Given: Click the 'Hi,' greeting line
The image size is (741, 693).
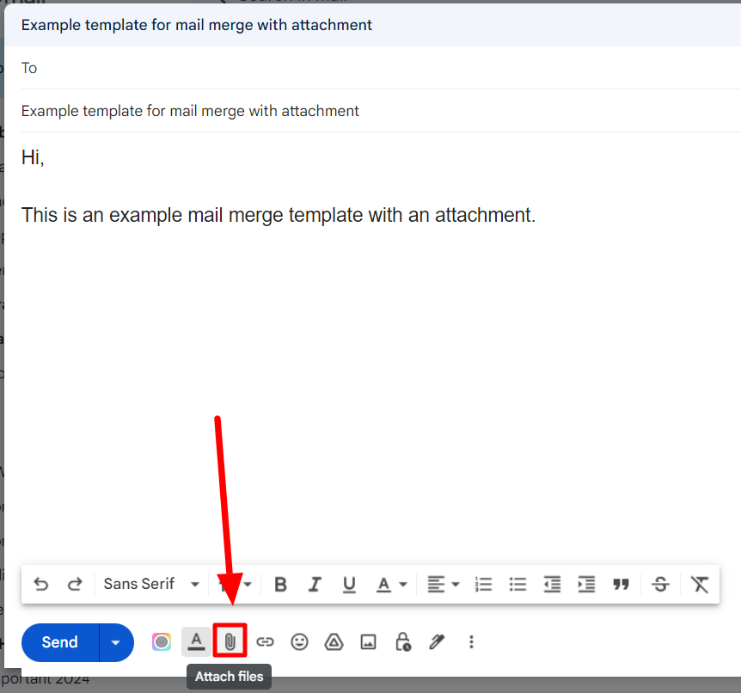Looking at the screenshot, I should point(33,157).
